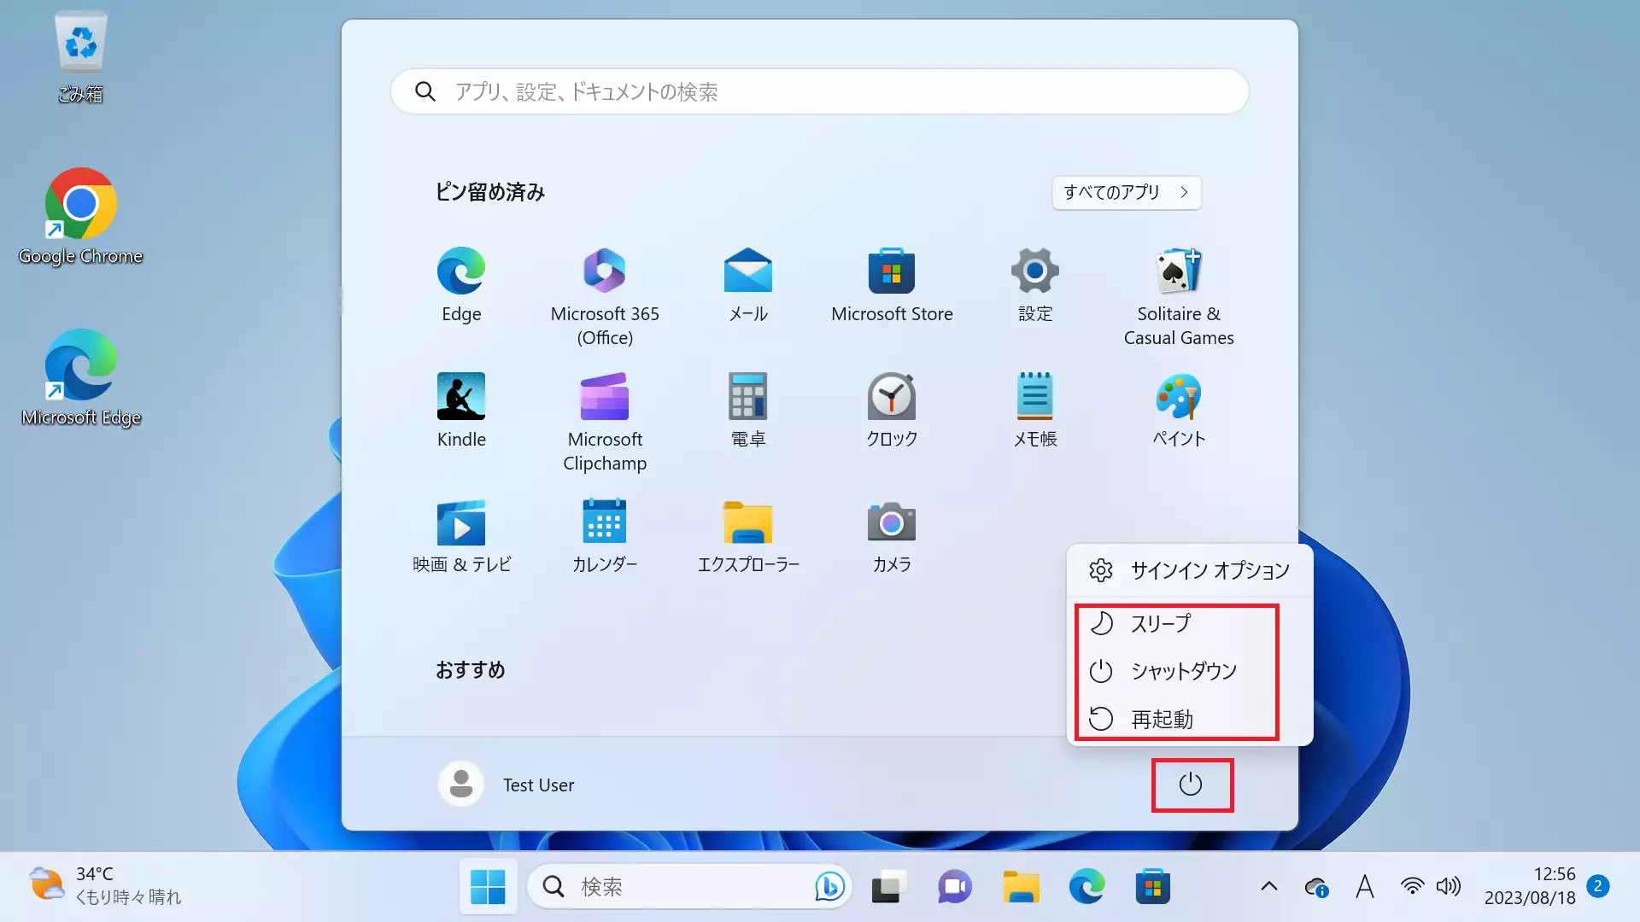This screenshot has height=922, width=1640.
Task: Open the カレンダー app
Action: 605,536
